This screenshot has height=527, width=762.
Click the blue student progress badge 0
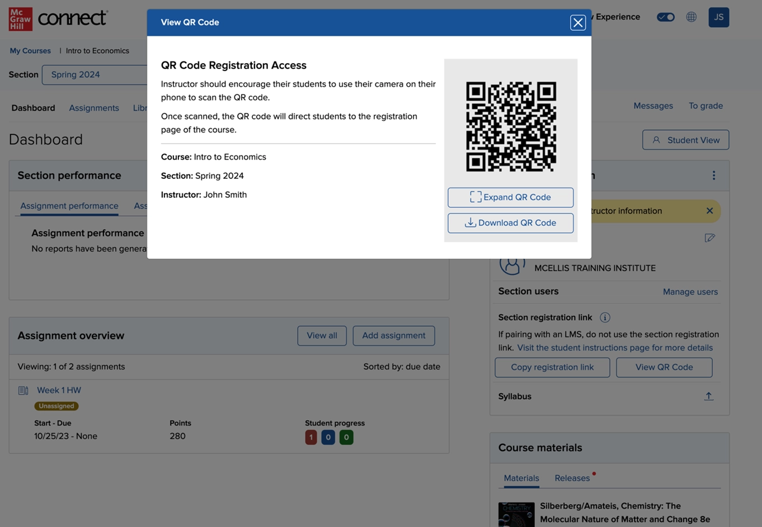[328, 438]
